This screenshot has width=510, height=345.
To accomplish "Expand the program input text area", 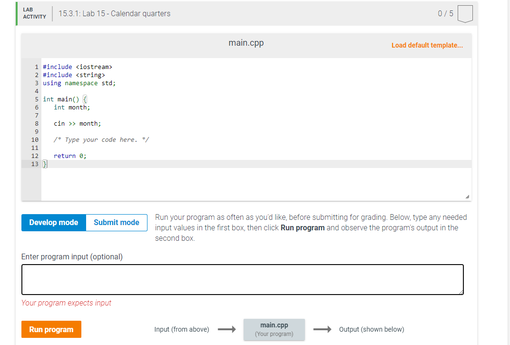I will click(460, 293).
